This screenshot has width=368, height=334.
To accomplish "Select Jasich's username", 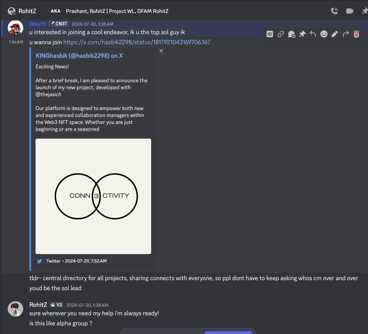I will [37, 23].
